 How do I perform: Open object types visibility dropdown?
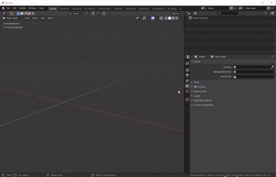click(x=139, y=18)
